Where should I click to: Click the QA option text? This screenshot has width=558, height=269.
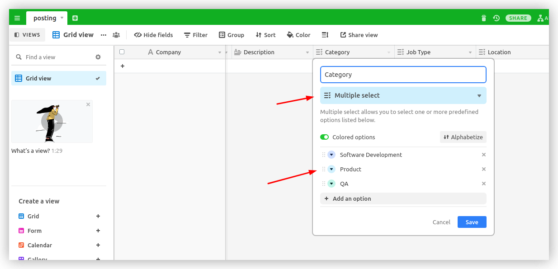(344, 184)
